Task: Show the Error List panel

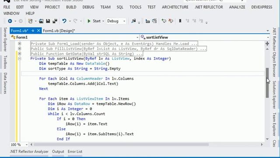Action: coord(75,151)
